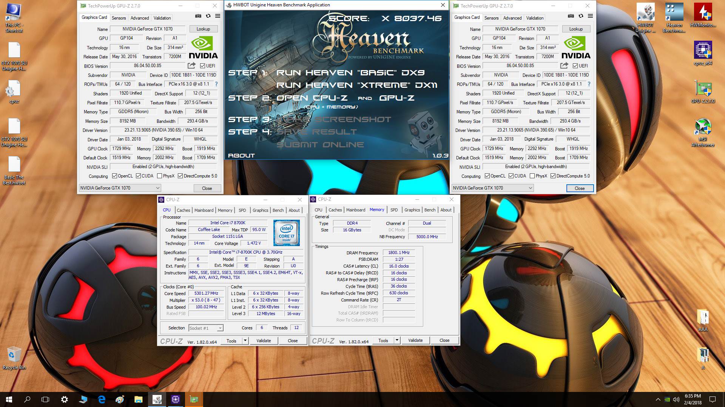The image size is (725, 407).
Task: Toggle the PhysX checkbox in left GPU-Z
Action: [x=159, y=176]
